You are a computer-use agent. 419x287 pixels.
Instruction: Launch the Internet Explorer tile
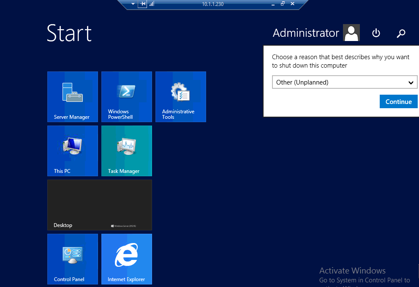point(127,259)
